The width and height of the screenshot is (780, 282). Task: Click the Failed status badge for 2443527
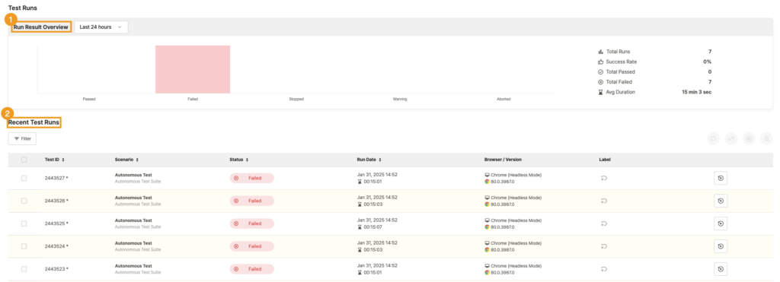point(251,178)
